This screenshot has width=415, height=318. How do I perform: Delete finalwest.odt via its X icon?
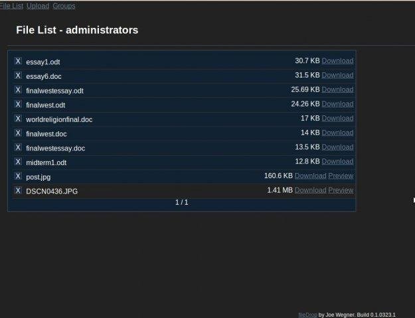[x=18, y=104]
